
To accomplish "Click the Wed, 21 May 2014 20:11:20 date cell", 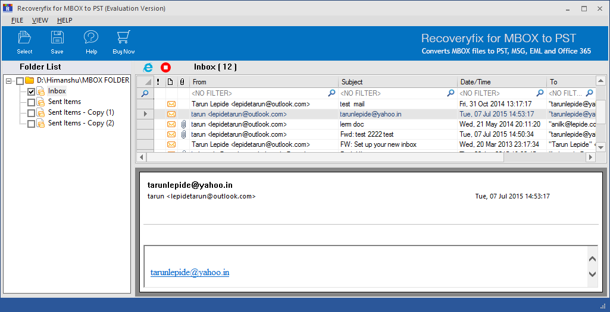I will tap(502, 124).
